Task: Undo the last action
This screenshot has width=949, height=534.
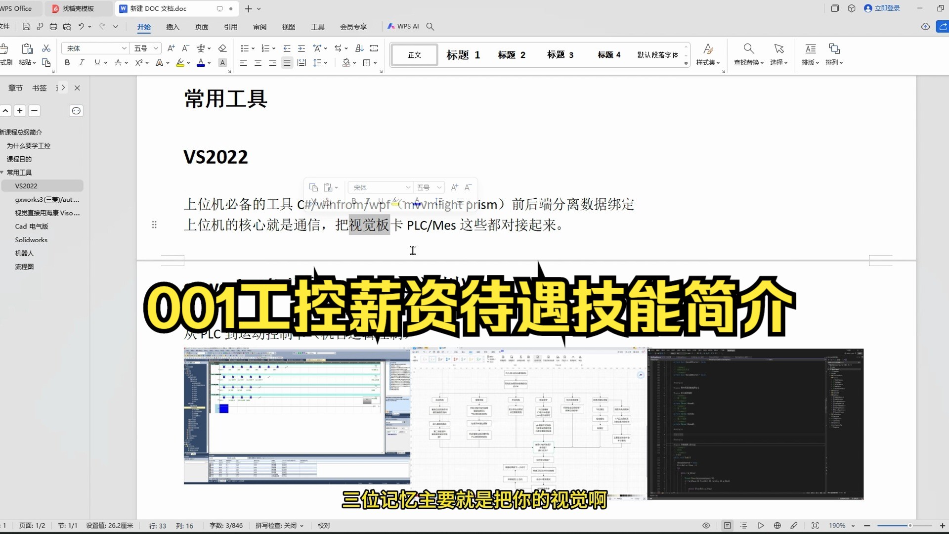Action: (81, 27)
